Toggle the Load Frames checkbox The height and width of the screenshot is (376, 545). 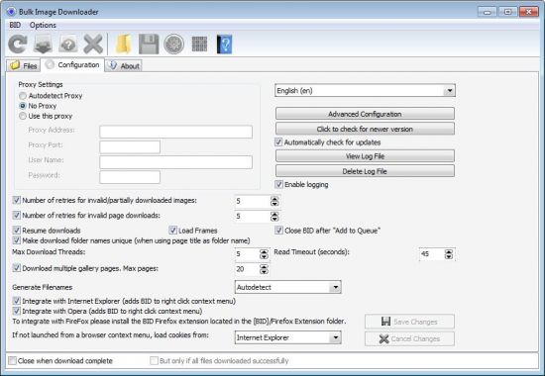coord(172,231)
